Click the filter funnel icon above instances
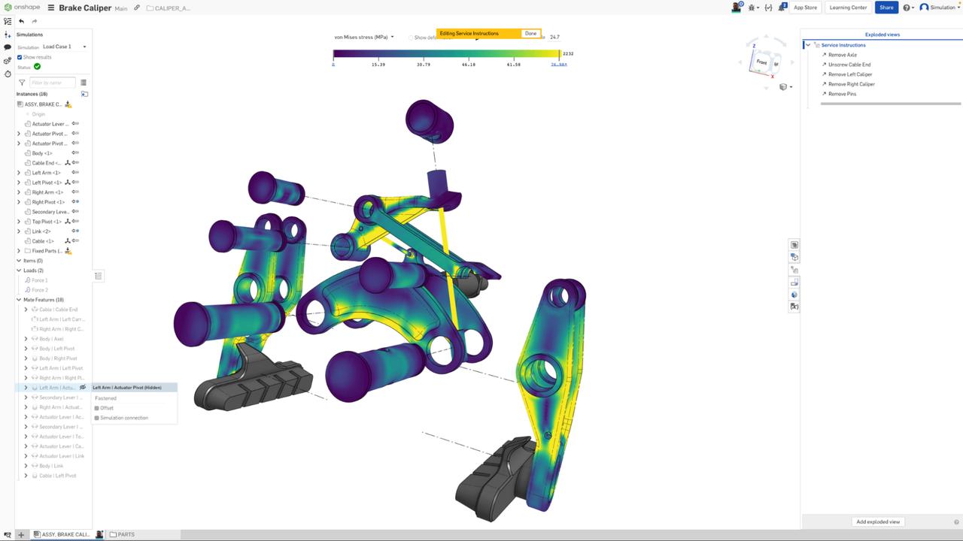This screenshot has width=963, height=541. pos(22,83)
